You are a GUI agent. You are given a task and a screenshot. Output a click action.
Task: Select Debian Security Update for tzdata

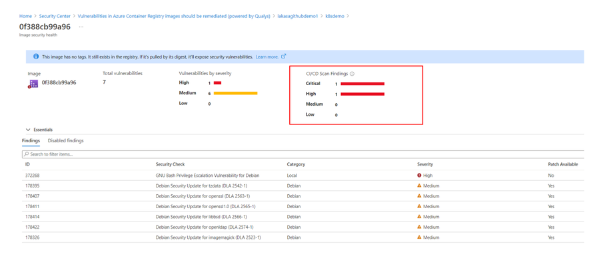pyautogui.click(x=201, y=186)
